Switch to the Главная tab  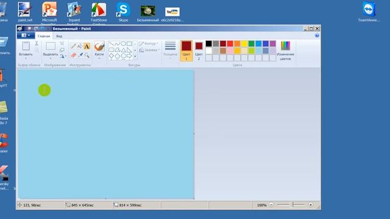[44, 36]
